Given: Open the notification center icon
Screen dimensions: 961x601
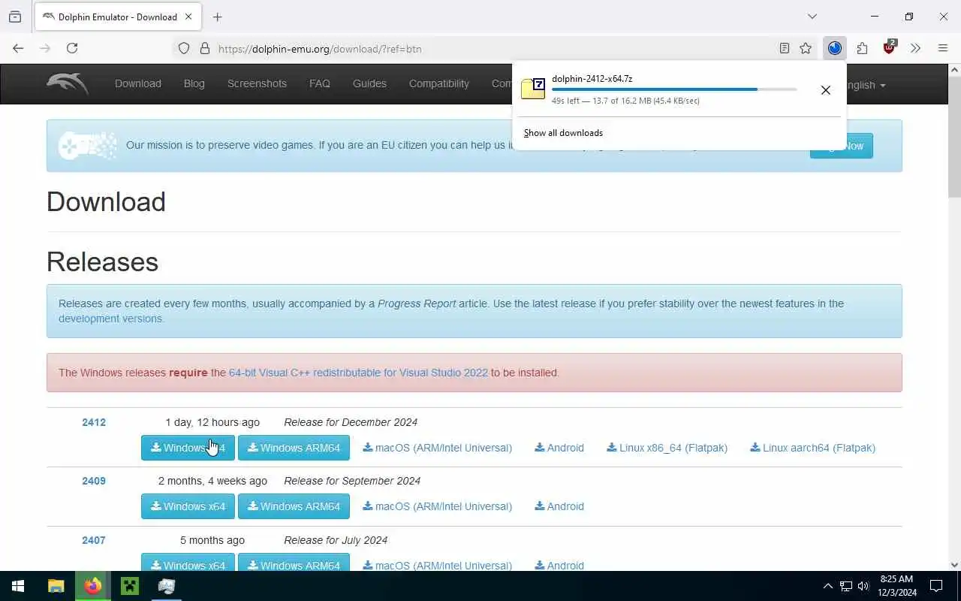Looking at the screenshot, I should pyautogui.click(x=936, y=586).
